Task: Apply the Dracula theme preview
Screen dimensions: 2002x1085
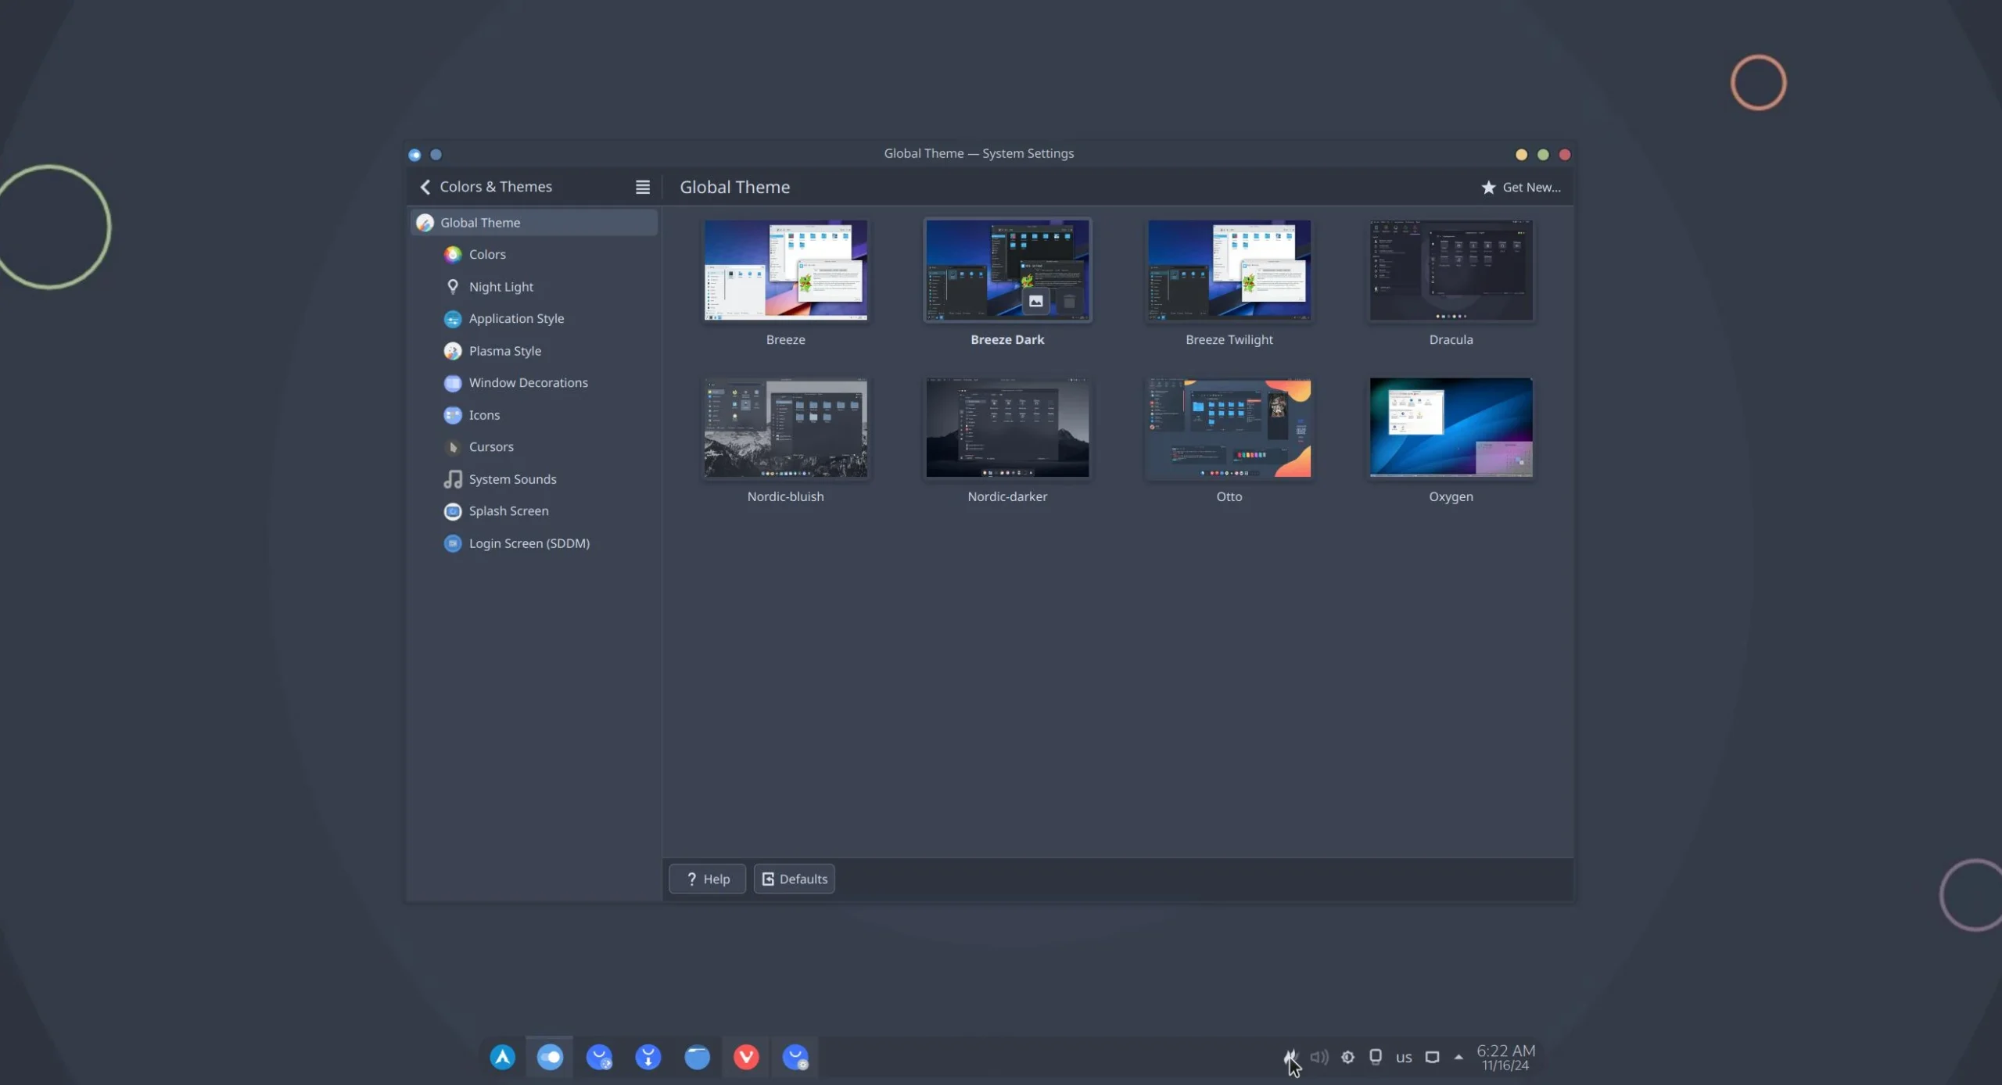Action: [x=1450, y=270]
